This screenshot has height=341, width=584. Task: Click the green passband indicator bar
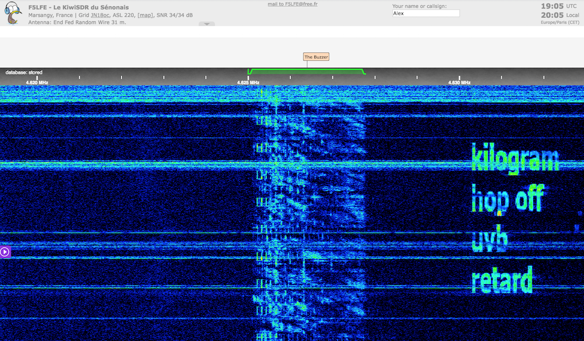306,71
